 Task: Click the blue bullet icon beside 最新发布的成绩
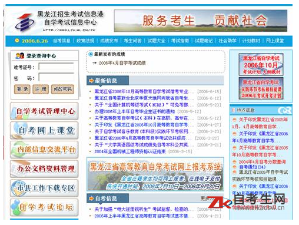point(91,54)
